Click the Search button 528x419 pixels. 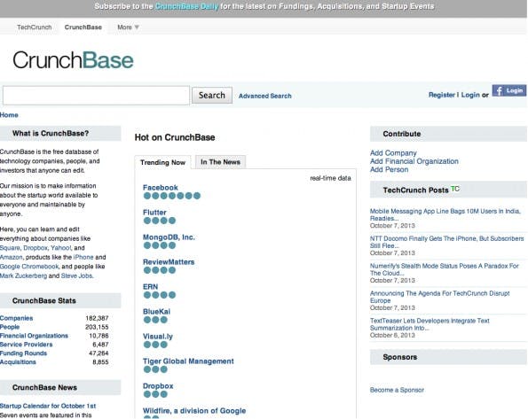coord(212,95)
